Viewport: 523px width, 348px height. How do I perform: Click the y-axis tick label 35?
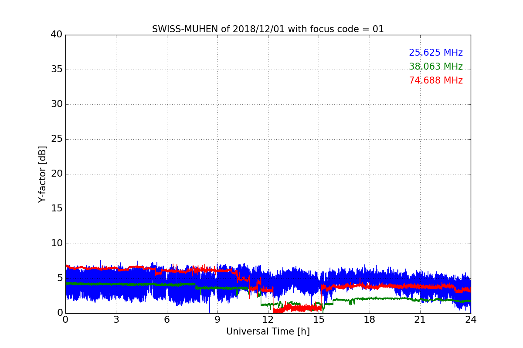pyautogui.click(x=57, y=70)
